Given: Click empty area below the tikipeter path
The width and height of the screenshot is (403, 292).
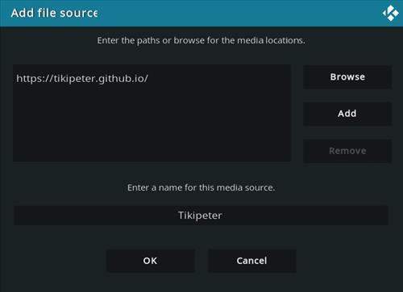Looking at the screenshot, I should (152, 123).
